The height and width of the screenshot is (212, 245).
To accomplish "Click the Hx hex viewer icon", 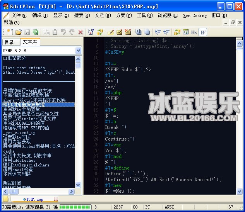I will click(194, 32).
